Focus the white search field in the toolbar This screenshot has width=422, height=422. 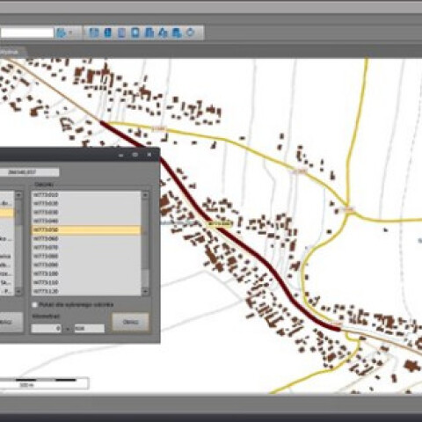coord(27,33)
